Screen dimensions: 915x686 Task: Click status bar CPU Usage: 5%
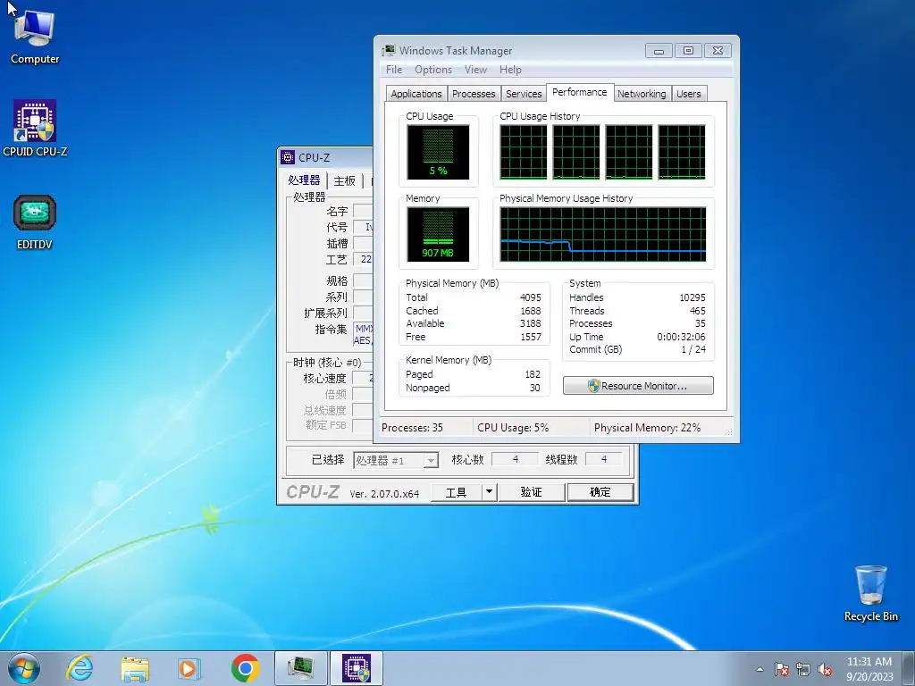point(513,428)
